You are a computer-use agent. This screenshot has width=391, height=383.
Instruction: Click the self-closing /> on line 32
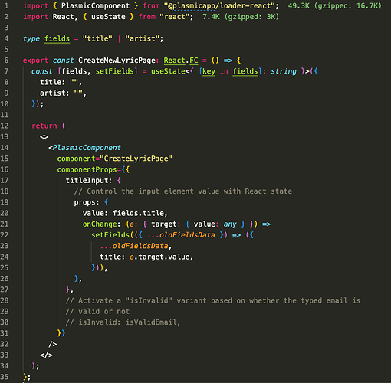[x=53, y=345]
